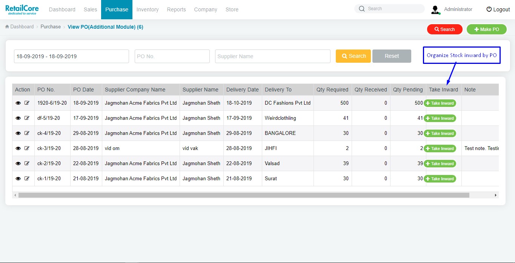Click the Administrator user avatar icon
515x263 pixels.
pos(436,10)
